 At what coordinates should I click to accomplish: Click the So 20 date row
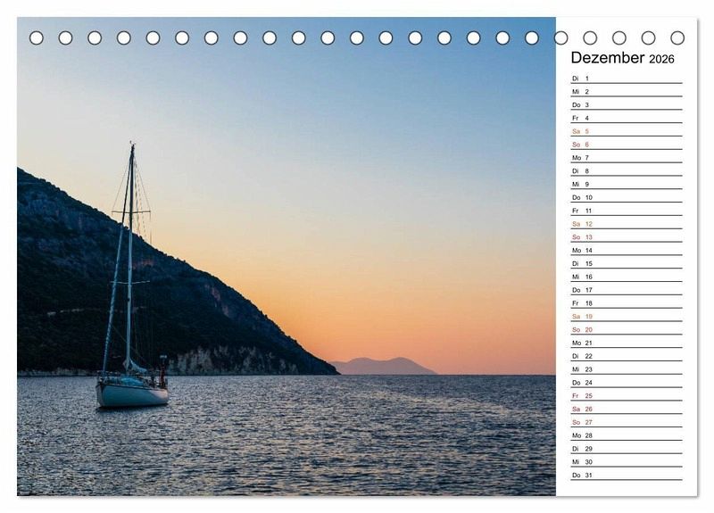[626, 329]
